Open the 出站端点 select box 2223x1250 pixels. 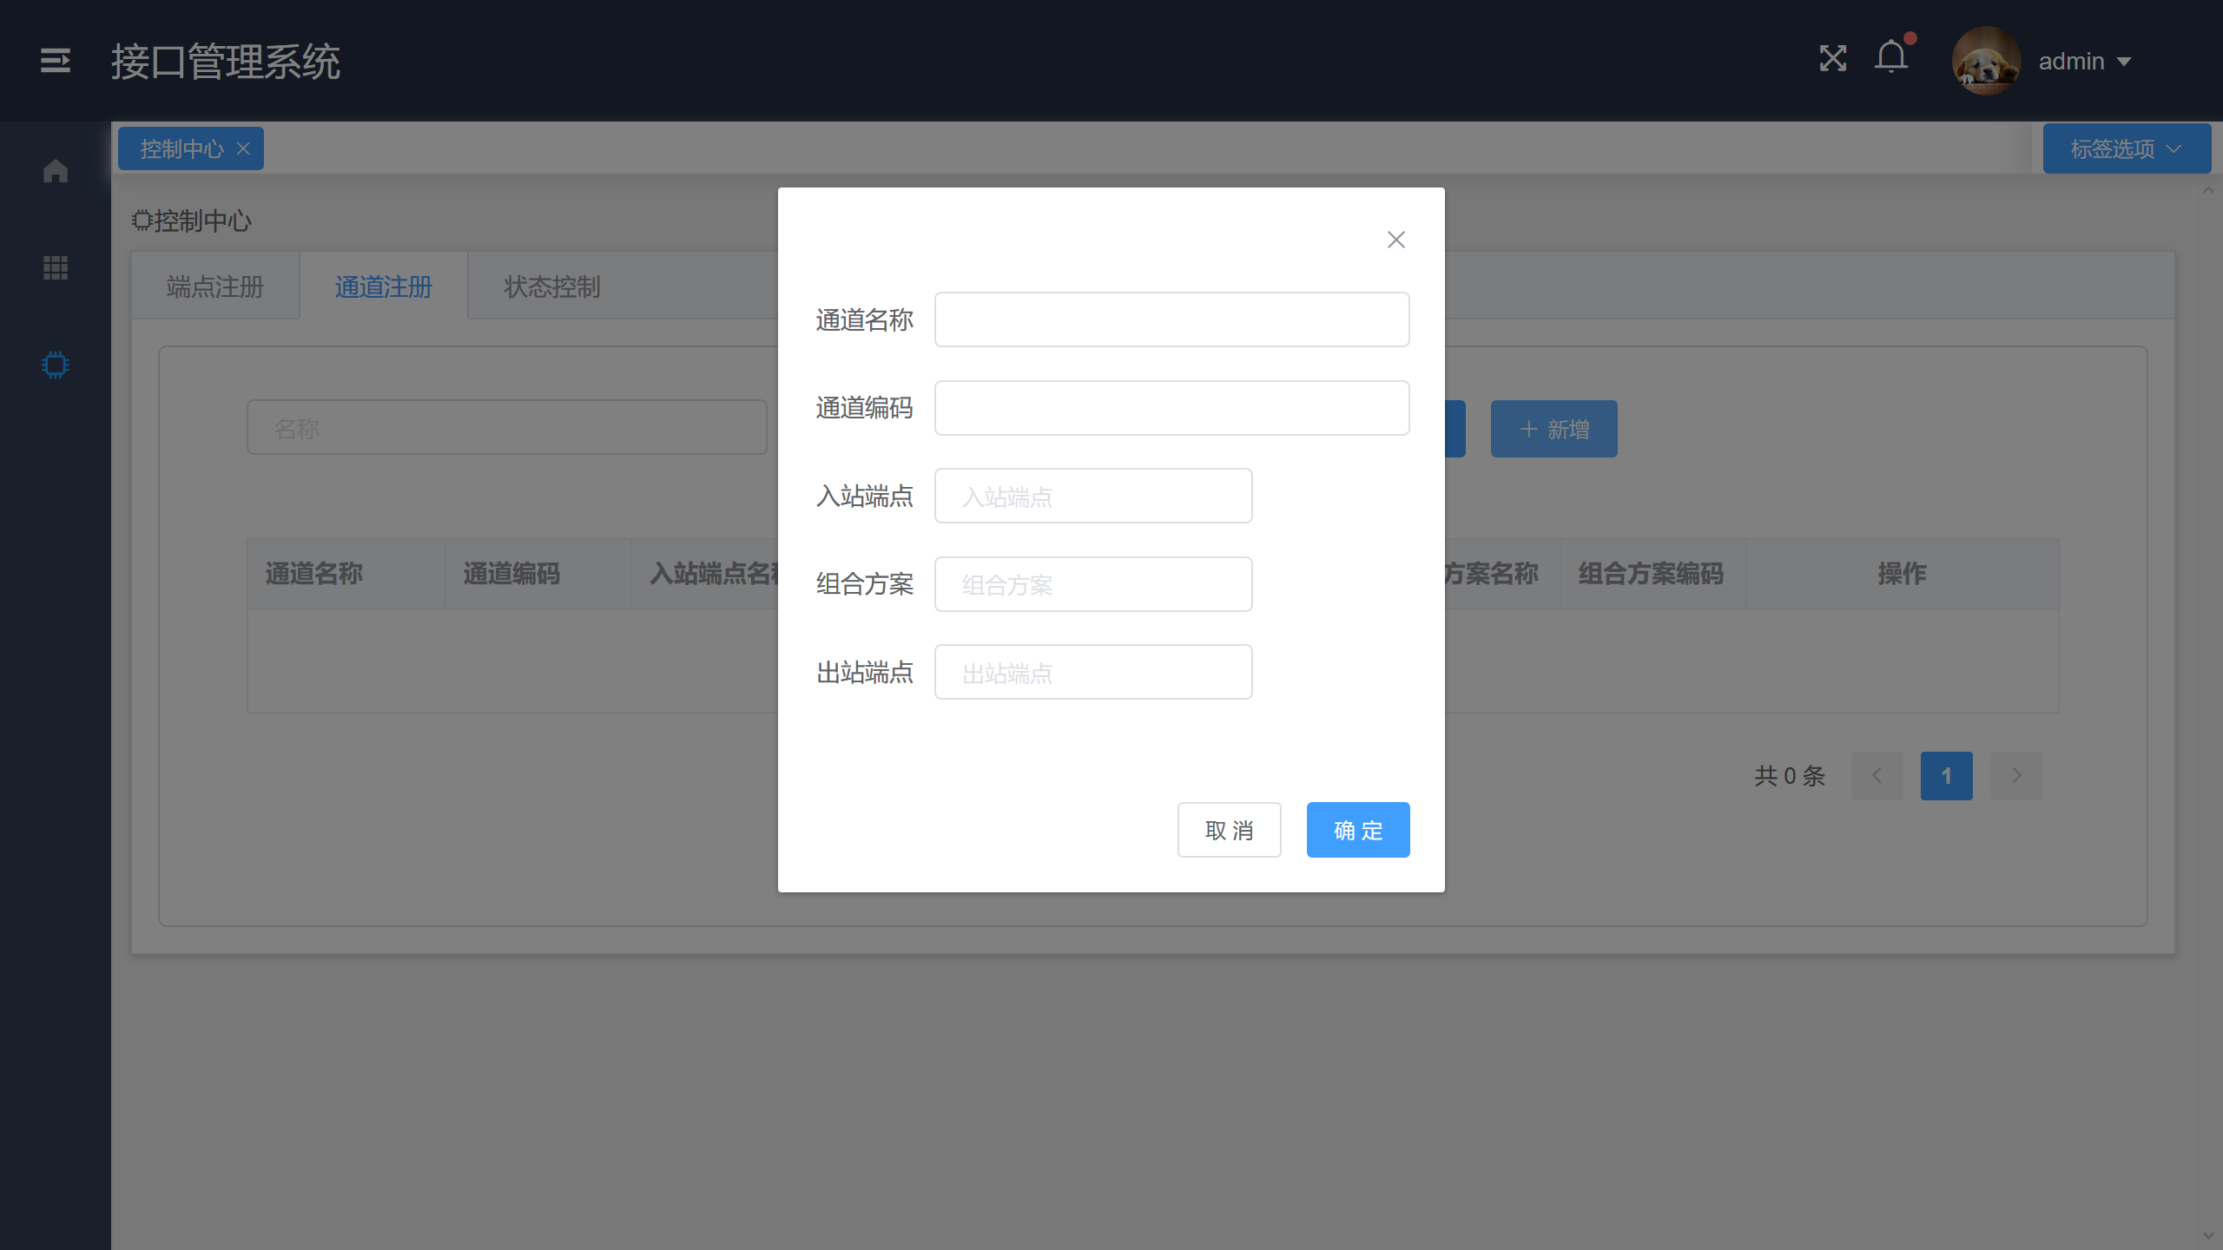(x=1092, y=673)
